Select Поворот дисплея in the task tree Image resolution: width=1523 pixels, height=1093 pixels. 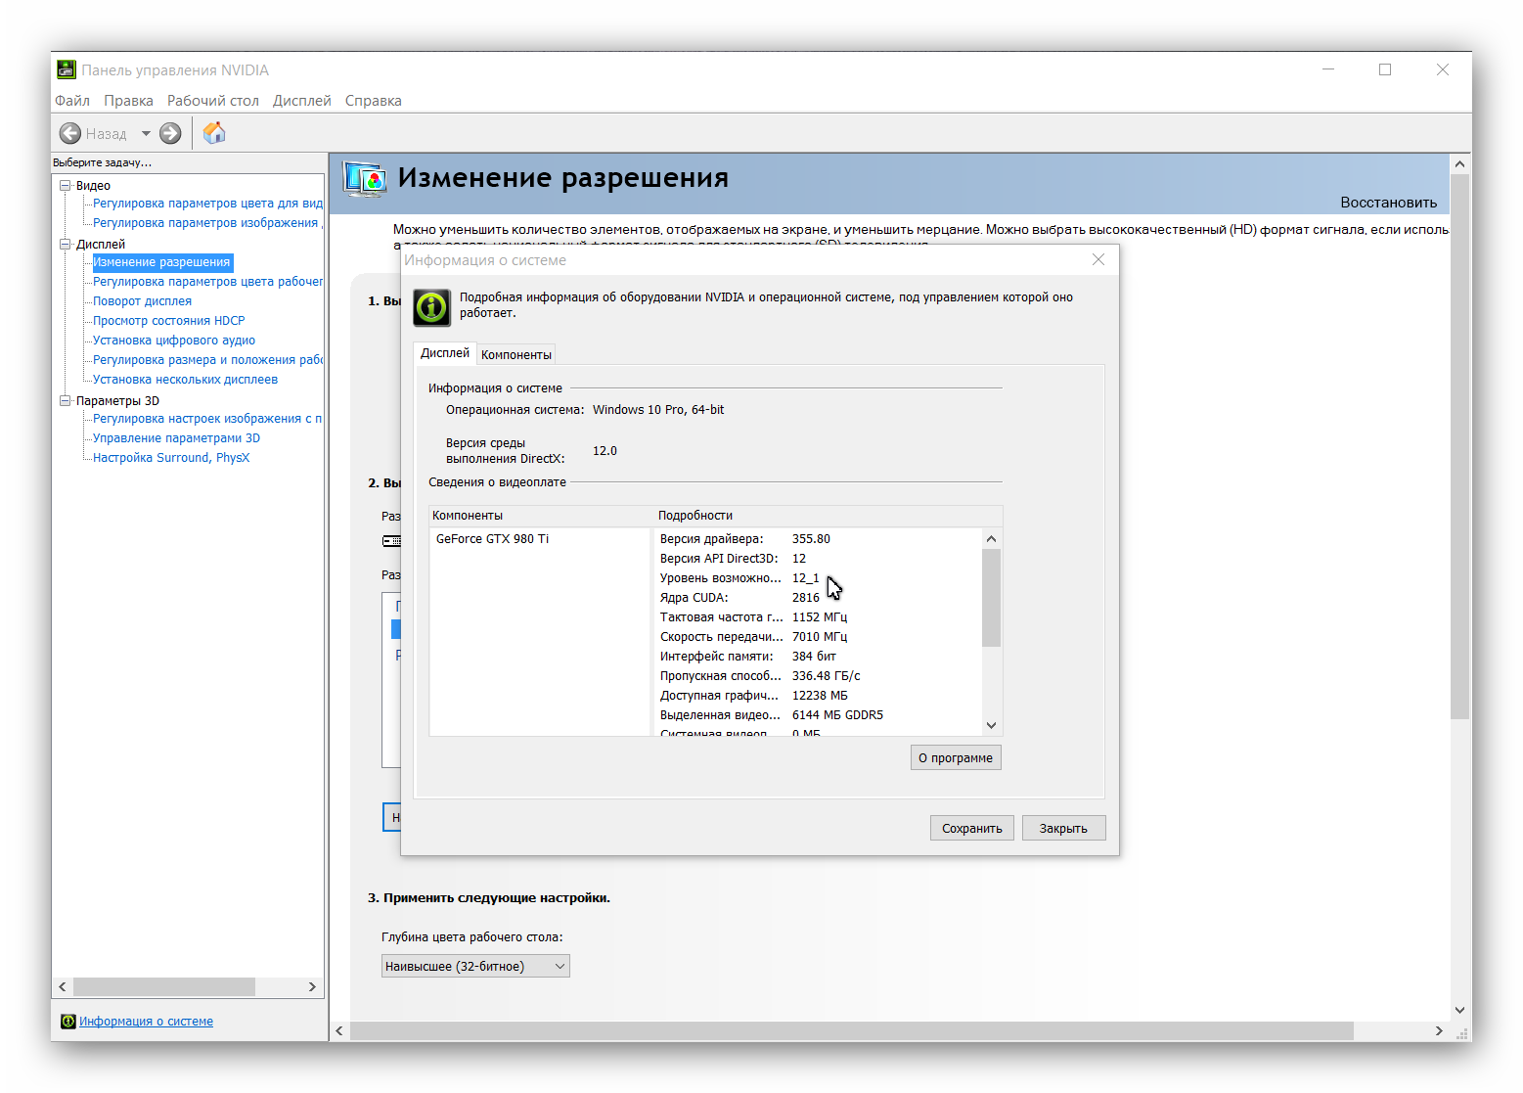142,301
